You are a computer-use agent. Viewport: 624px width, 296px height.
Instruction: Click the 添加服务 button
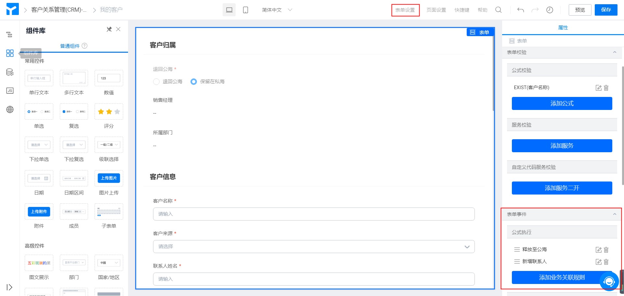click(x=562, y=146)
